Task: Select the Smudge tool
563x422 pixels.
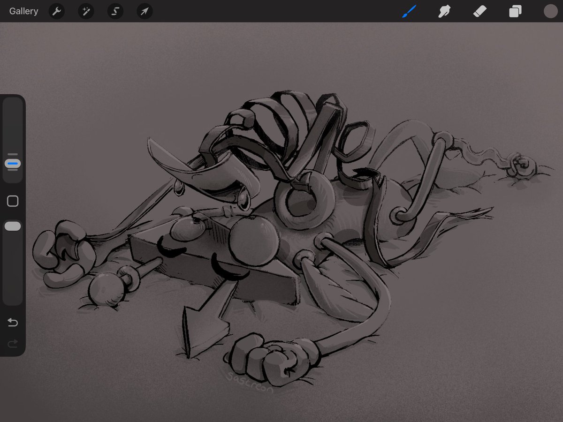Action: tap(444, 11)
